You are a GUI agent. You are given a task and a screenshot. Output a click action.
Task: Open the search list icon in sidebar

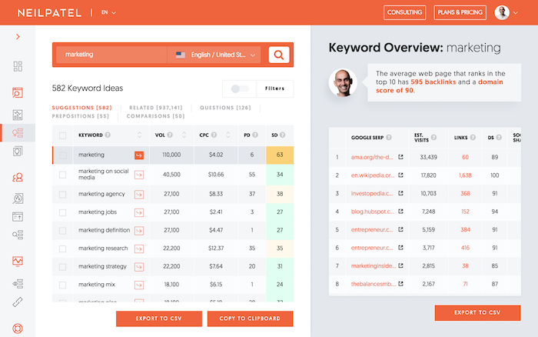pyautogui.click(x=18, y=235)
